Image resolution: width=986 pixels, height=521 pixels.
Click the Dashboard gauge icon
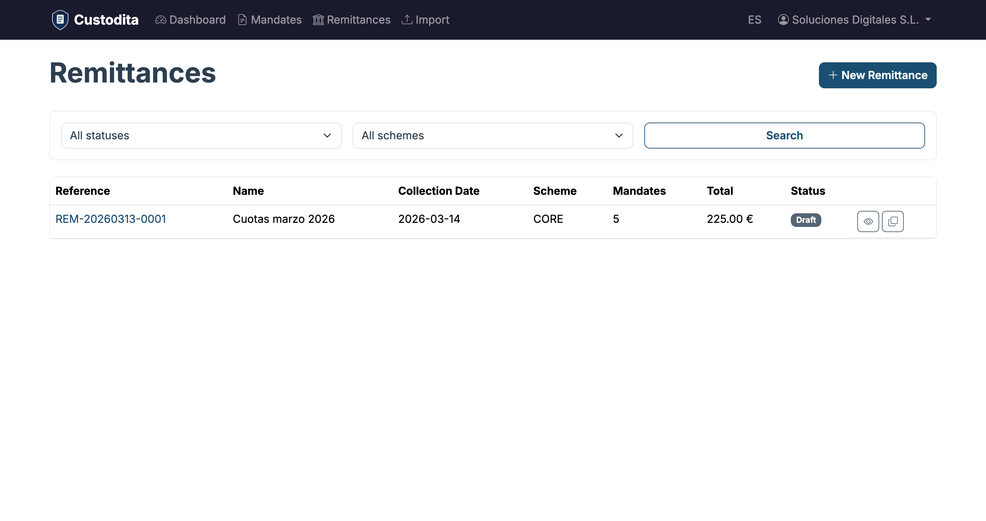[x=160, y=20]
